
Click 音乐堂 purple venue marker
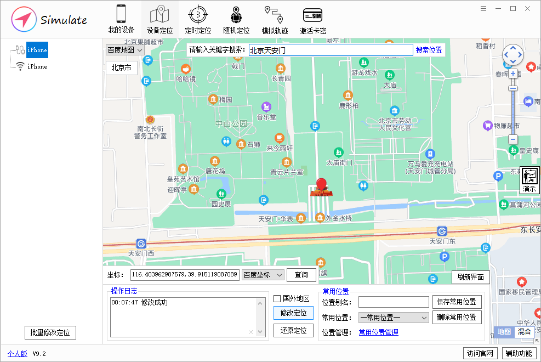(x=266, y=106)
